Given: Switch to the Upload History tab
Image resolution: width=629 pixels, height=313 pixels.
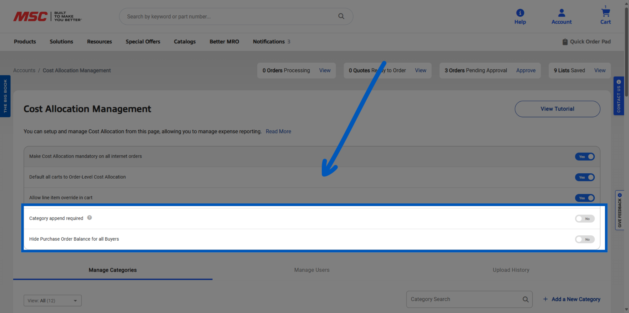Looking at the screenshot, I should pos(511,270).
